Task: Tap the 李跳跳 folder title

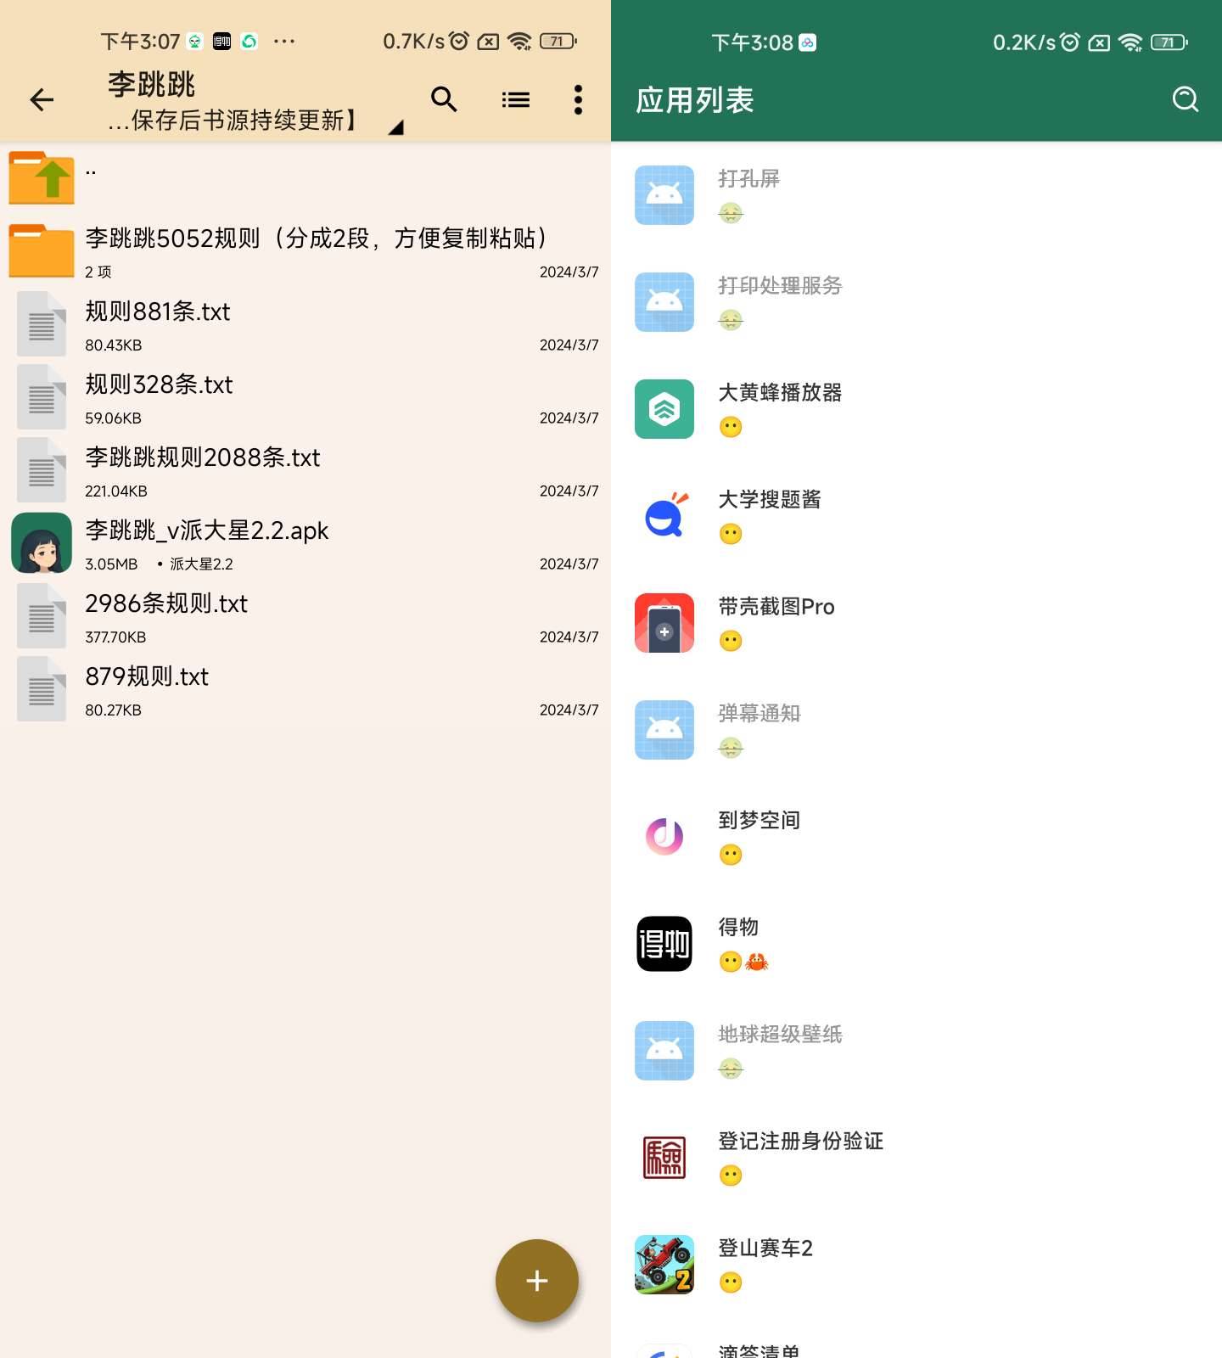Action: (x=151, y=84)
